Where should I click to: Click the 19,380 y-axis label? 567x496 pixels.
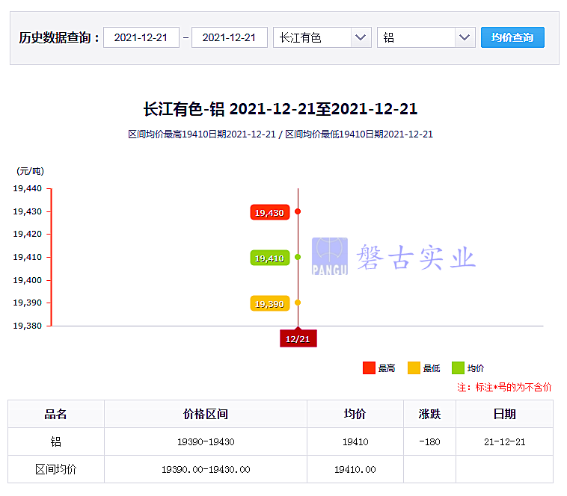point(28,326)
